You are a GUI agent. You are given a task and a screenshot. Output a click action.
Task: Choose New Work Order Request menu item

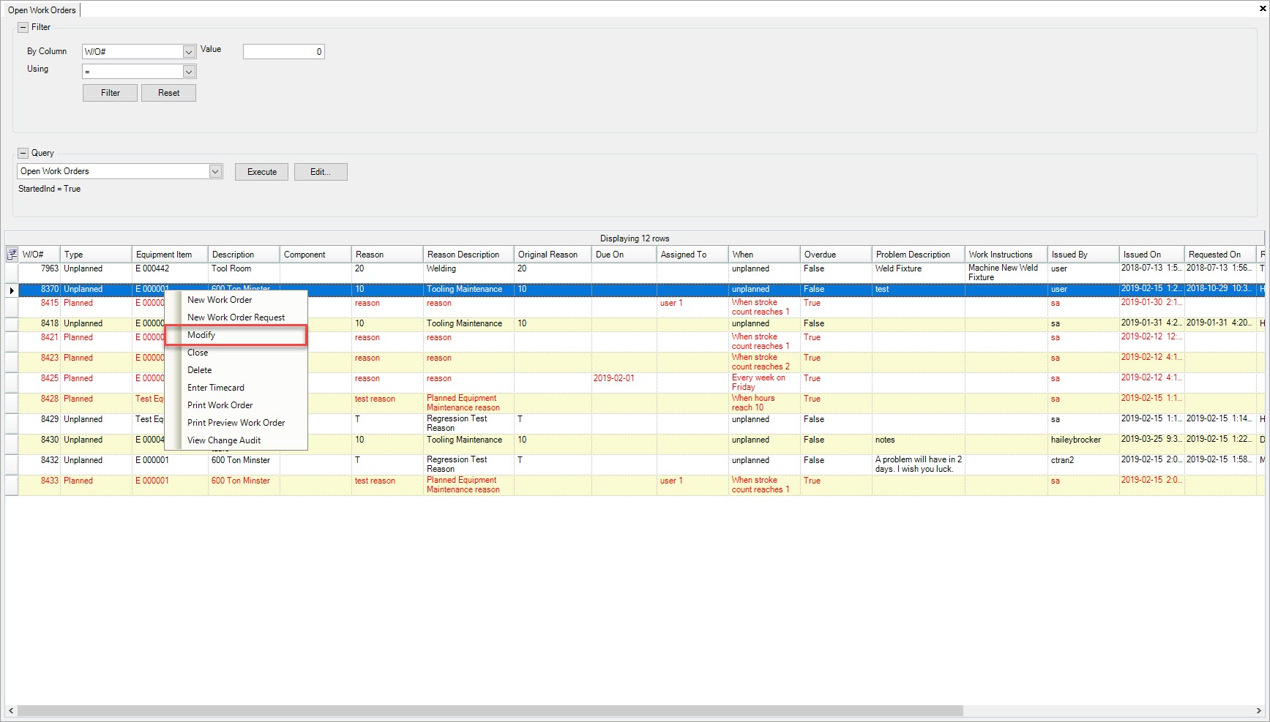(x=236, y=317)
